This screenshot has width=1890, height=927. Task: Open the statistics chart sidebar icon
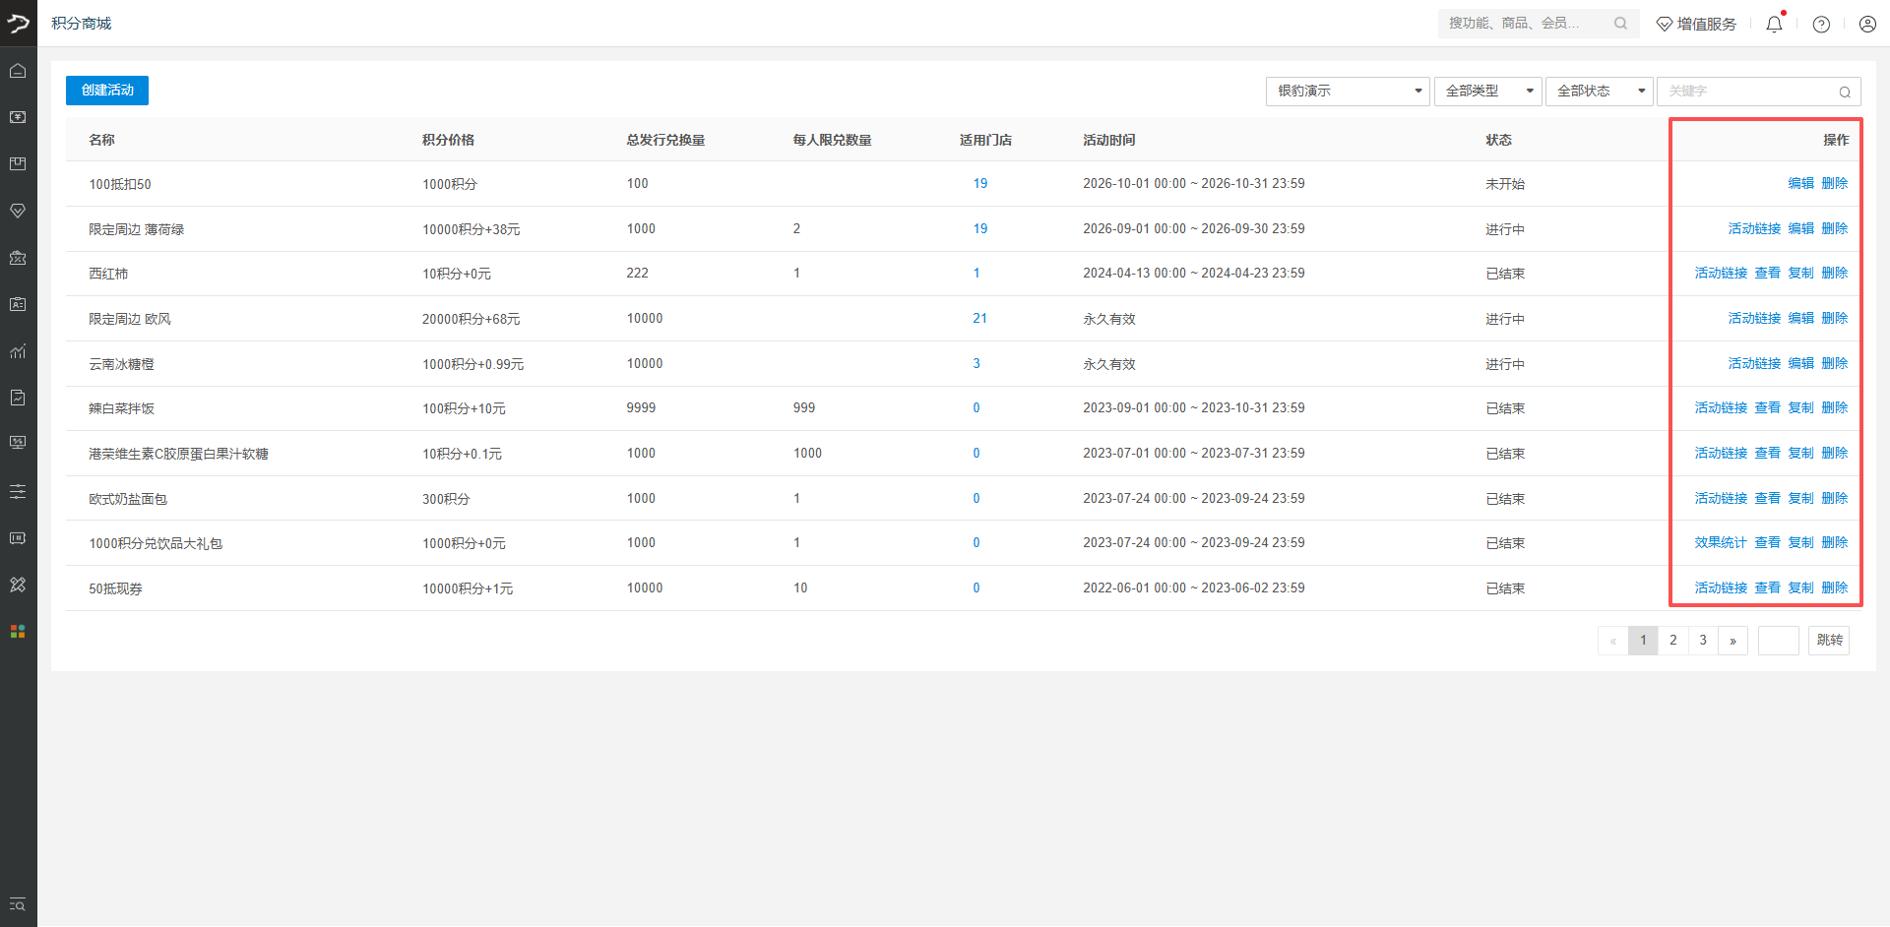click(x=18, y=351)
